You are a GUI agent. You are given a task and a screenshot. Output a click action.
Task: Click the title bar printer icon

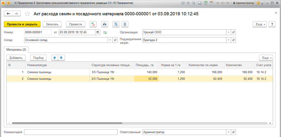pos(188,3)
